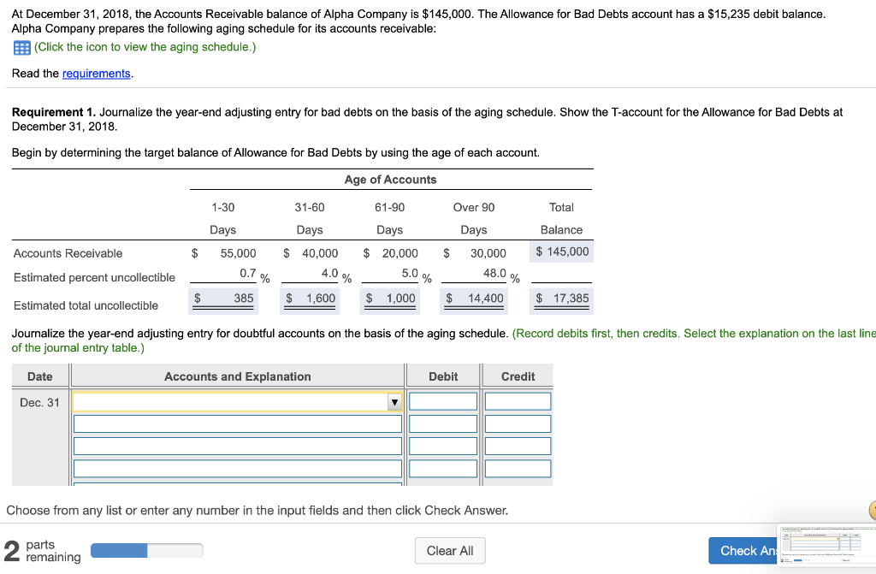
Task: Select the fourth row account field
Action: 238,469
